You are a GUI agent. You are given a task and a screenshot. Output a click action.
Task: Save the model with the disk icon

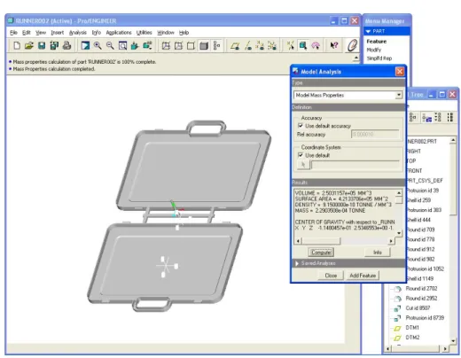point(42,45)
